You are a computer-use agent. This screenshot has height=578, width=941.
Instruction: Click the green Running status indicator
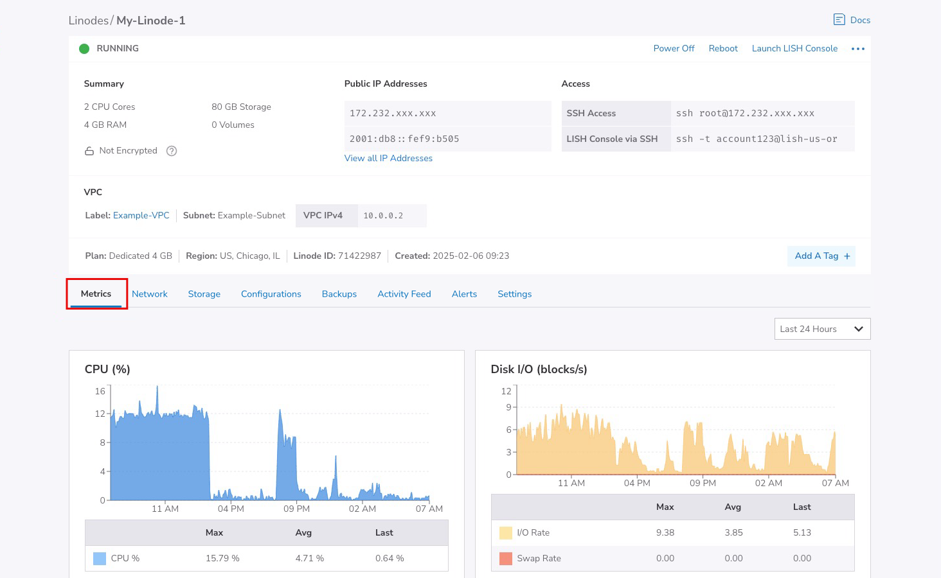click(x=84, y=49)
